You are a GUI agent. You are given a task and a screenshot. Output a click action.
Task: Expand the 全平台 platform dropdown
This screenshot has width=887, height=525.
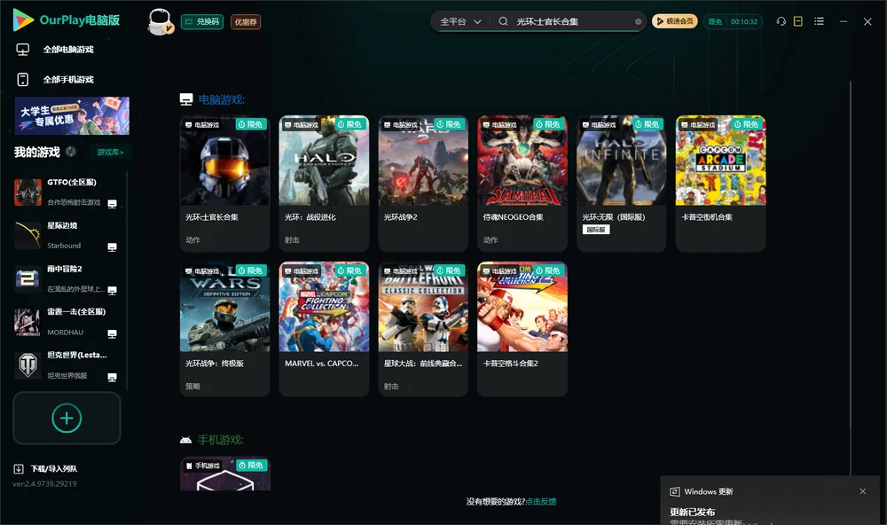pos(460,21)
